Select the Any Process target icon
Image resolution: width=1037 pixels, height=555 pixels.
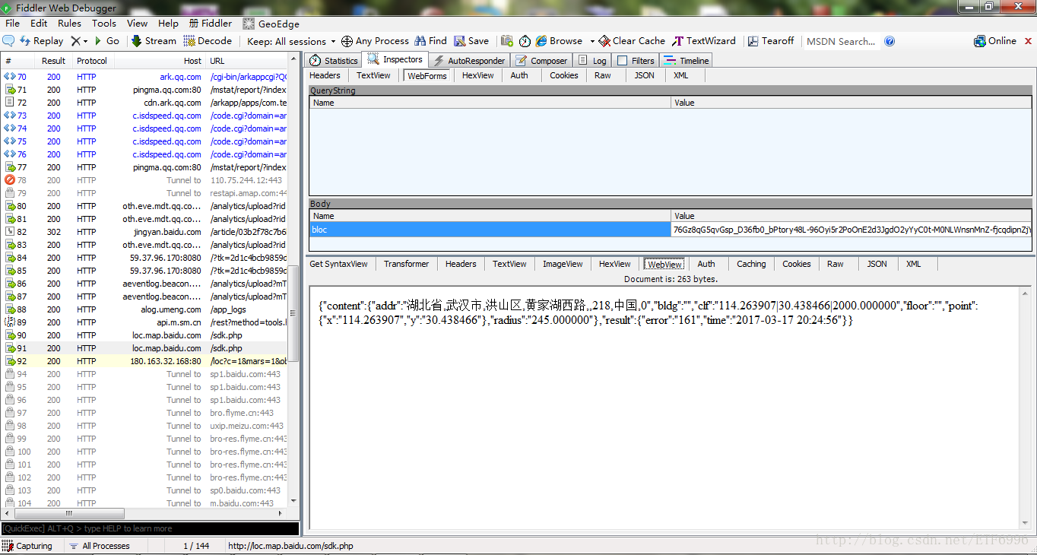[x=347, y=41]
